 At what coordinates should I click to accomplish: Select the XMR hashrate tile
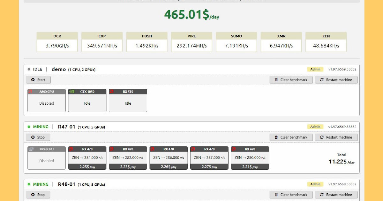click(x=281, y=42)
